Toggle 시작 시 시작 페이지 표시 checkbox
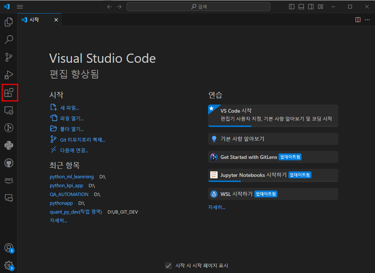Screen dimensions: 375x273 [168, 266]
